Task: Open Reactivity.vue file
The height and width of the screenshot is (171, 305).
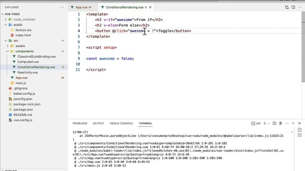Action: [28, 72]
